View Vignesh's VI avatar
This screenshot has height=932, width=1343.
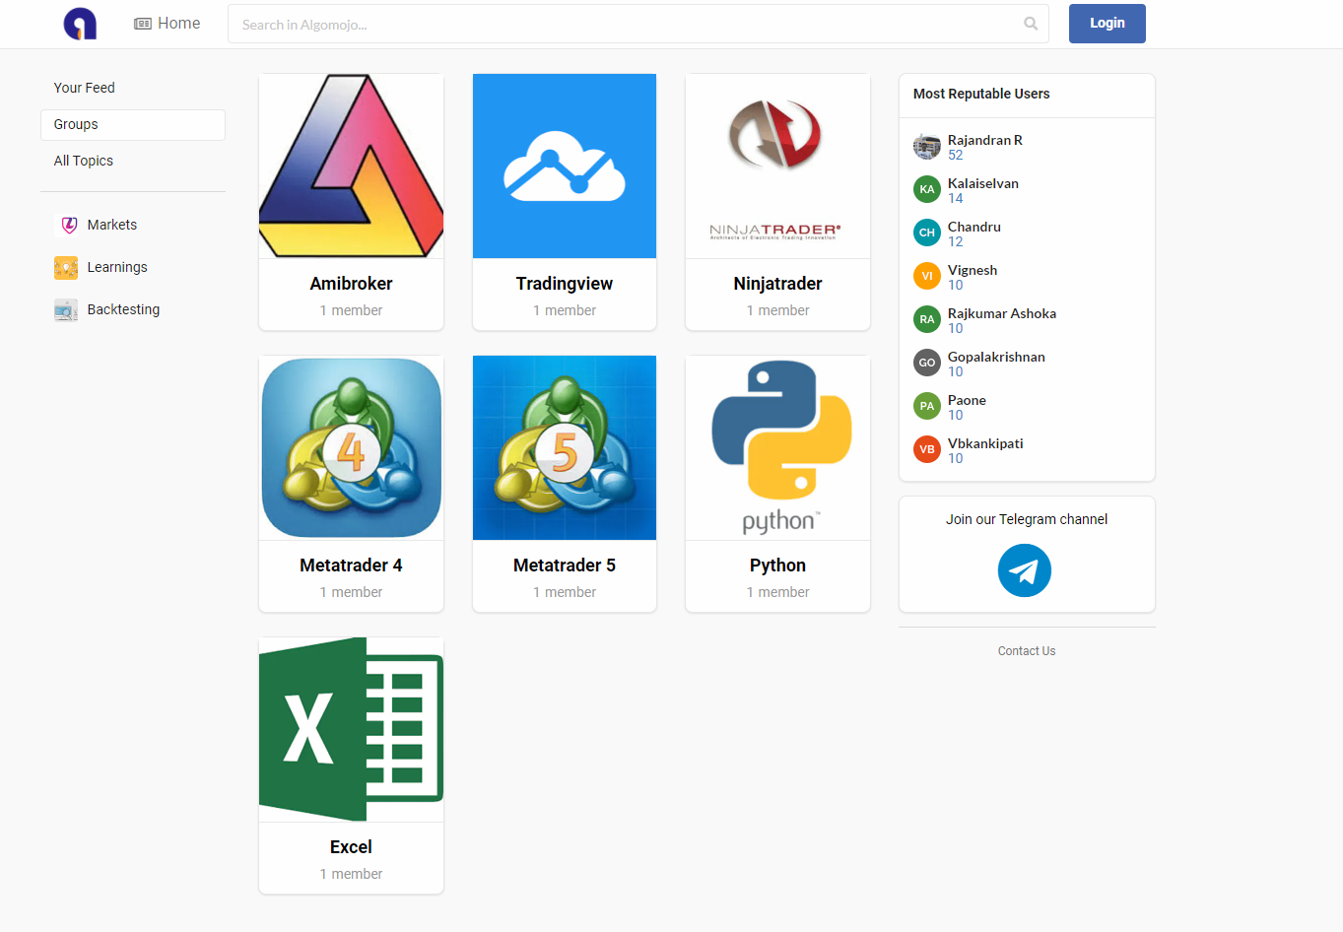[x=927, y=276]
